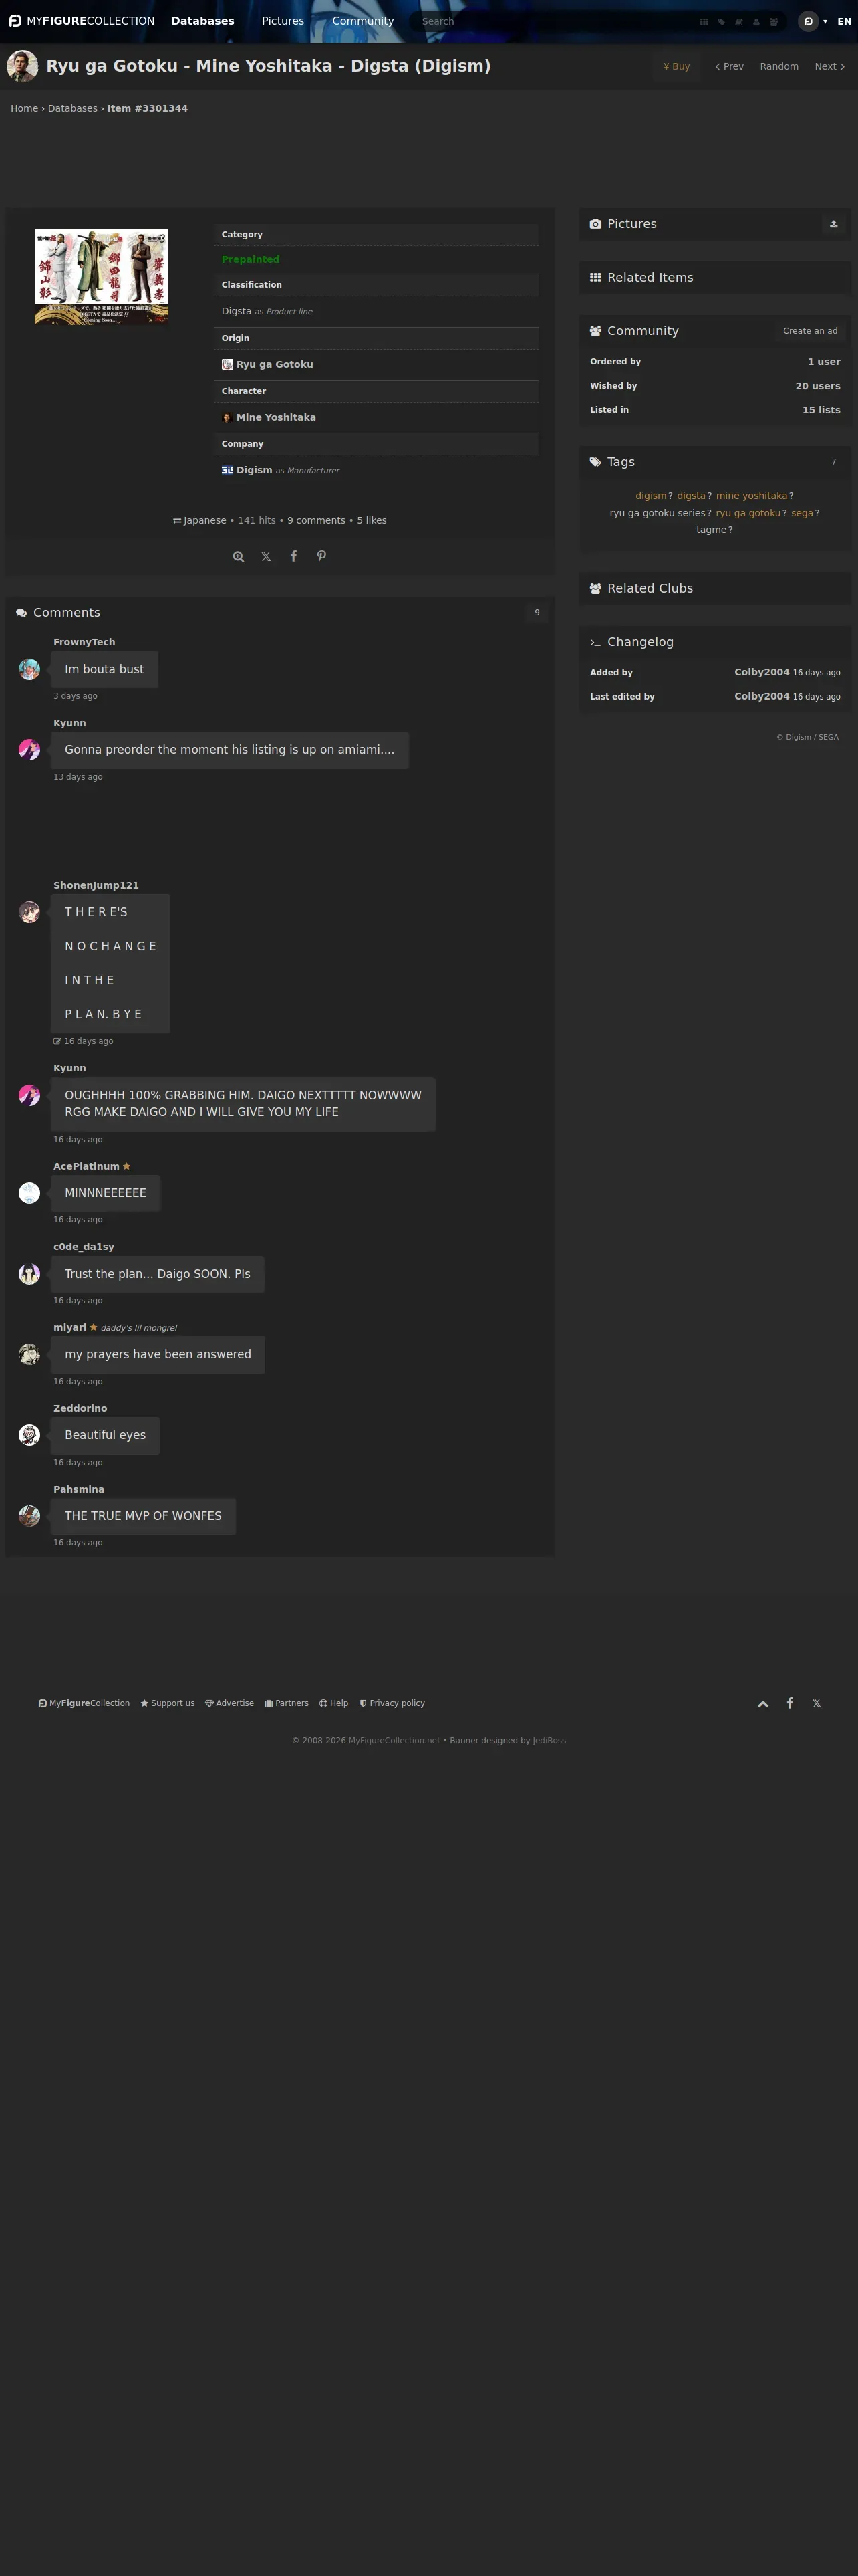Share item on X below details
Screen dimensions: 858x2576
pos(266,557)
